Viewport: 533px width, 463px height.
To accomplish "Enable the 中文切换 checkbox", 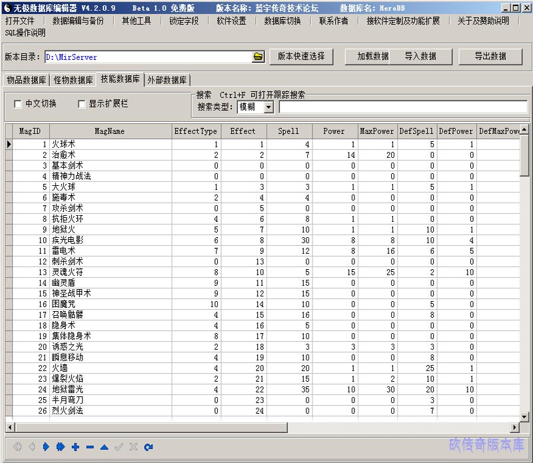I will [x=18, y=104].
